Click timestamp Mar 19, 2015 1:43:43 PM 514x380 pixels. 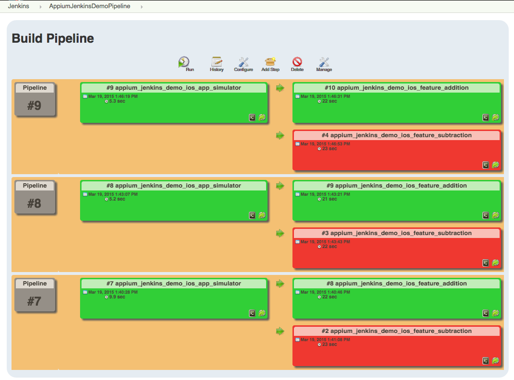pos(325,242)
